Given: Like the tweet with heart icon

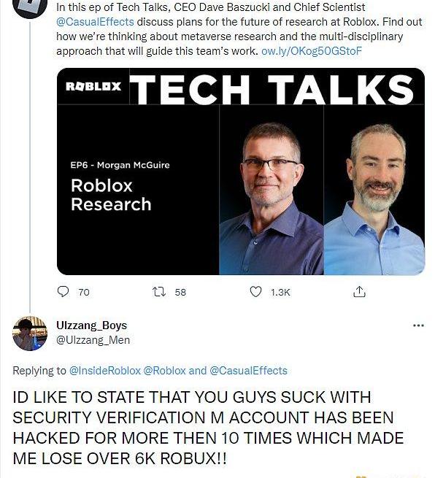Looking at the screenshot, I should click(x=255, y=292).
